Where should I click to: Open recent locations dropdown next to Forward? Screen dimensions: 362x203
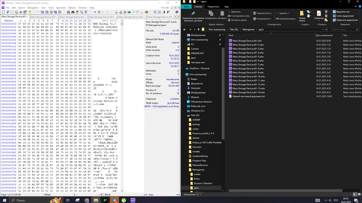tap(194, 30)
